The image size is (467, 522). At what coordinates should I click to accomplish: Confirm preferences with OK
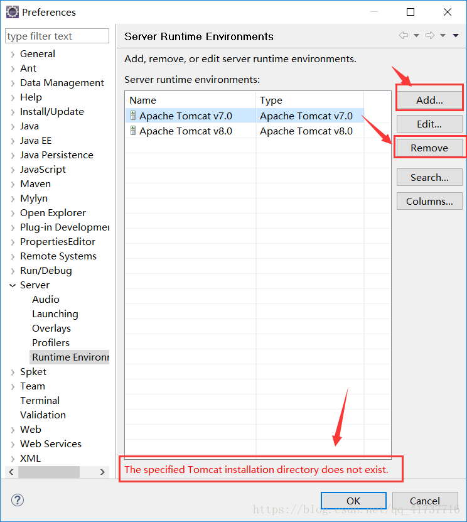[x=353, y=501]
